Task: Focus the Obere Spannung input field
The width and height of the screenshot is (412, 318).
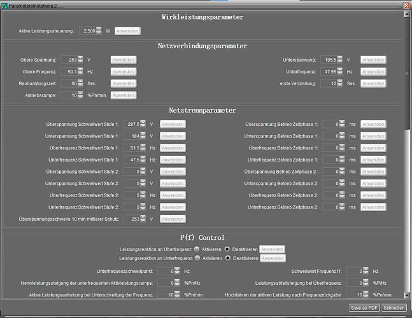Action: click(x=69, y=60)
